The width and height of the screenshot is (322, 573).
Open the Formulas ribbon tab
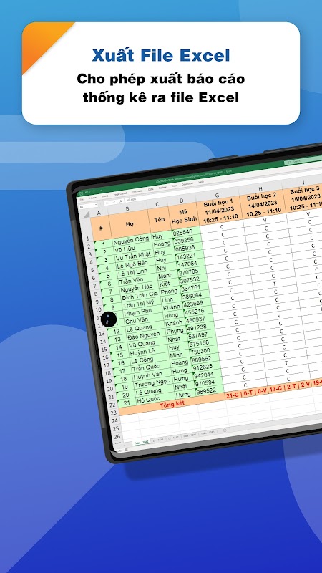[137, 191]
